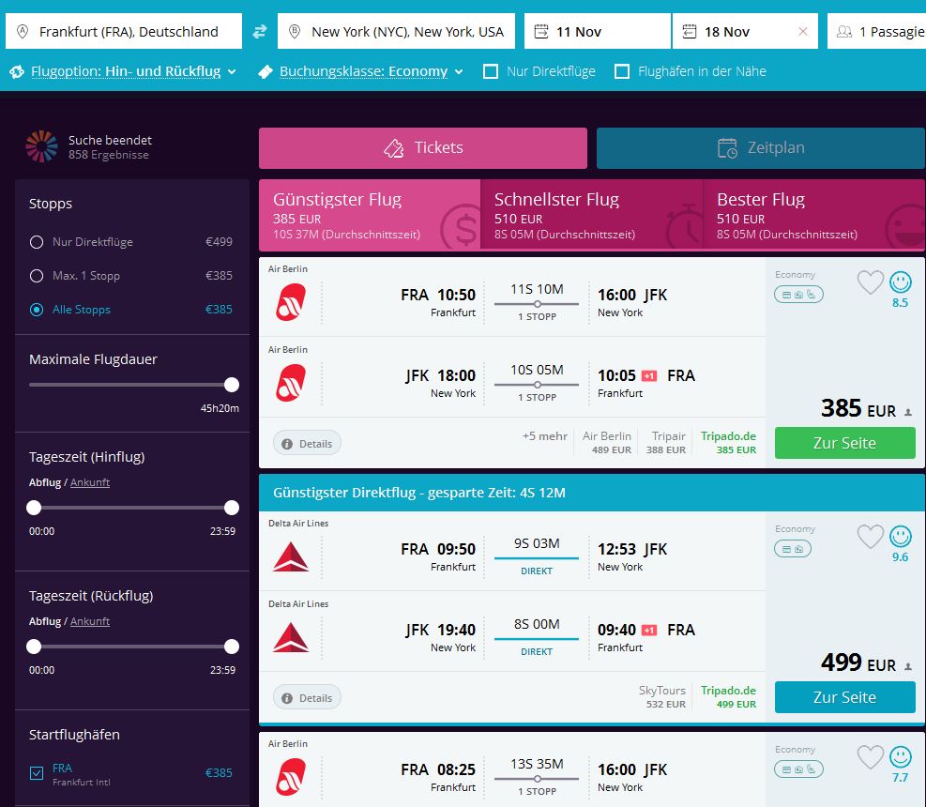Click the 8.5 rating smiley icon
The height and width of the screenshot is (807, 926).
[900, 282]
